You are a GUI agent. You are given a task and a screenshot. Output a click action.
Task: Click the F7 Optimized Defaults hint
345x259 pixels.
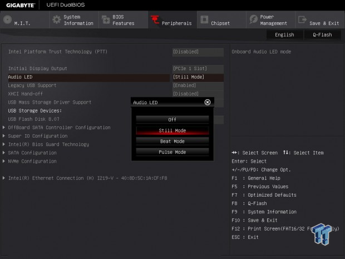(264, 195)
